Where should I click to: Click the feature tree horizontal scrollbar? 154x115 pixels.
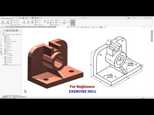coord(12,96)
